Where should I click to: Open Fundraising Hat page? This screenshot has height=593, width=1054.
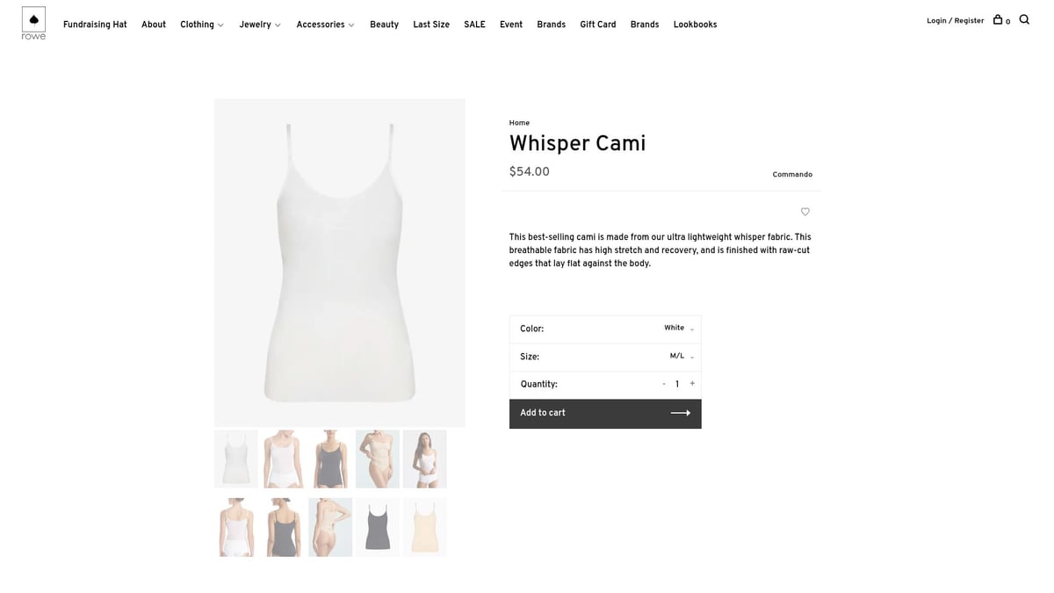[95, 25]
